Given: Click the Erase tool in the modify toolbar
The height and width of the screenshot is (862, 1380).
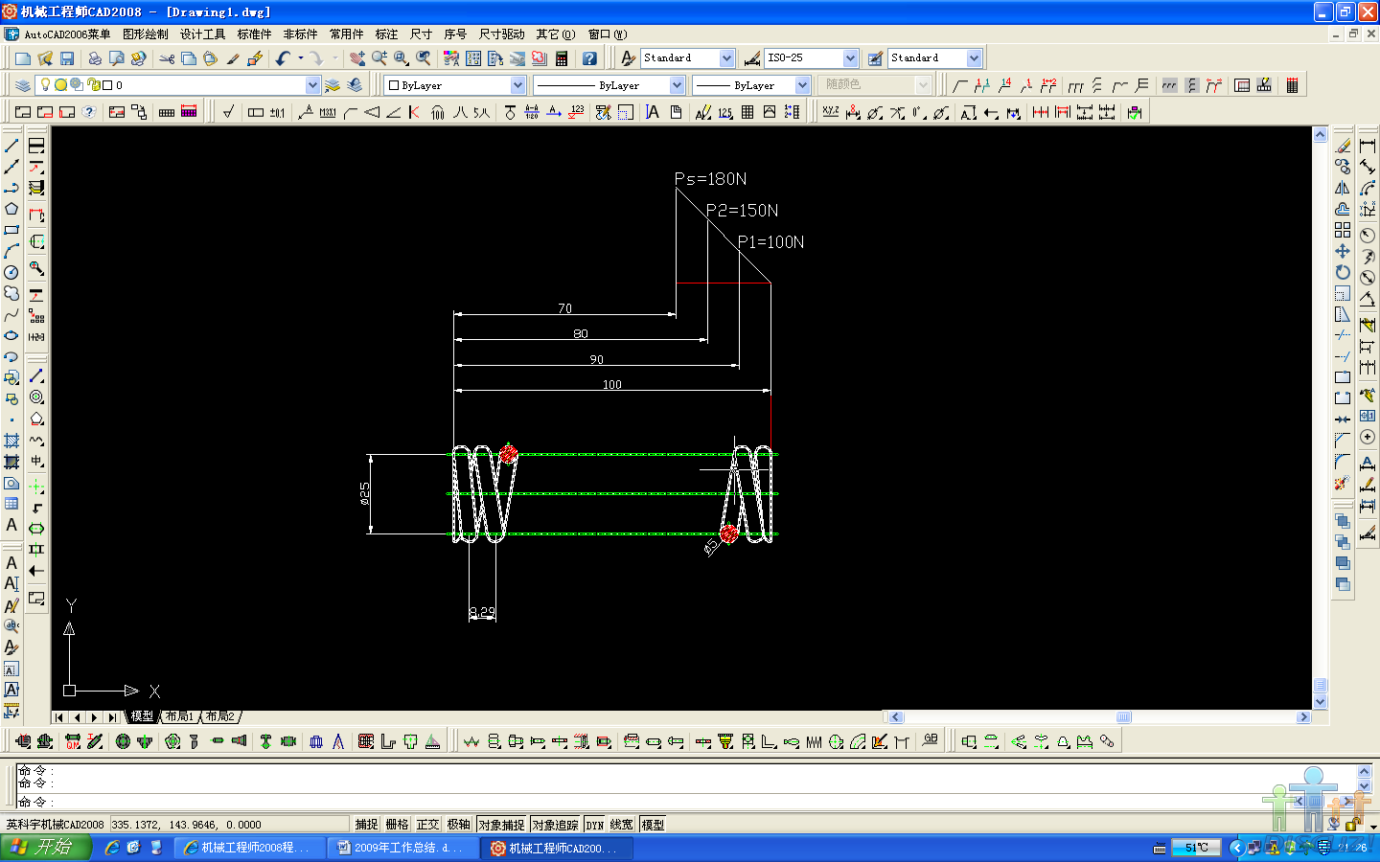Looking at the screenshot, I should (x=1343, y=146).
